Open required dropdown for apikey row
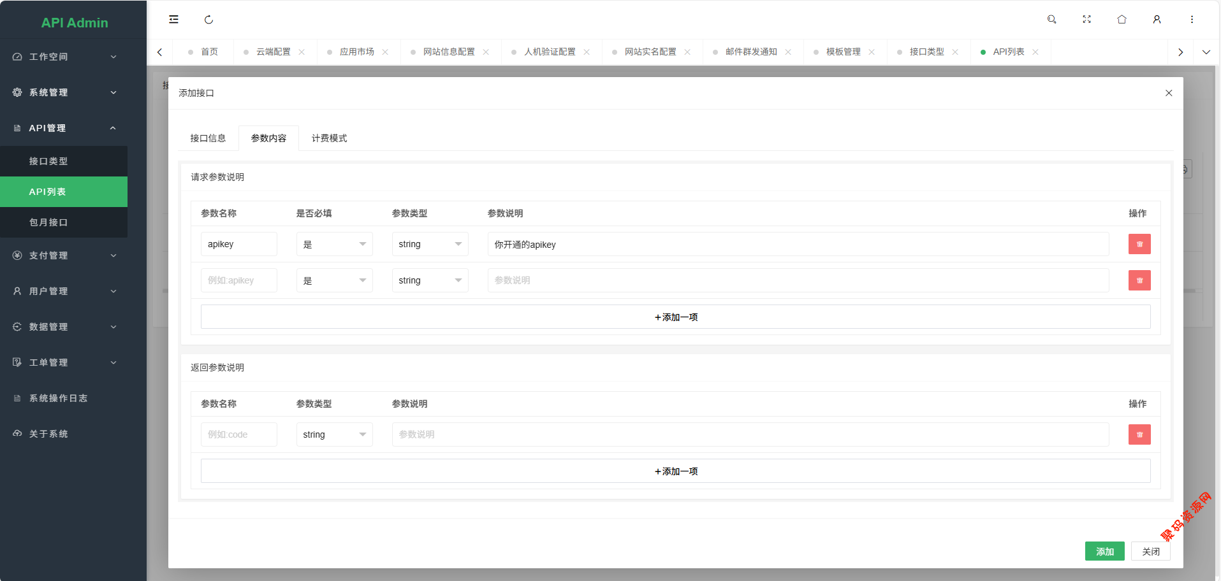The width and height of the screenshot is (1221, 581). [x=334, y=245]
